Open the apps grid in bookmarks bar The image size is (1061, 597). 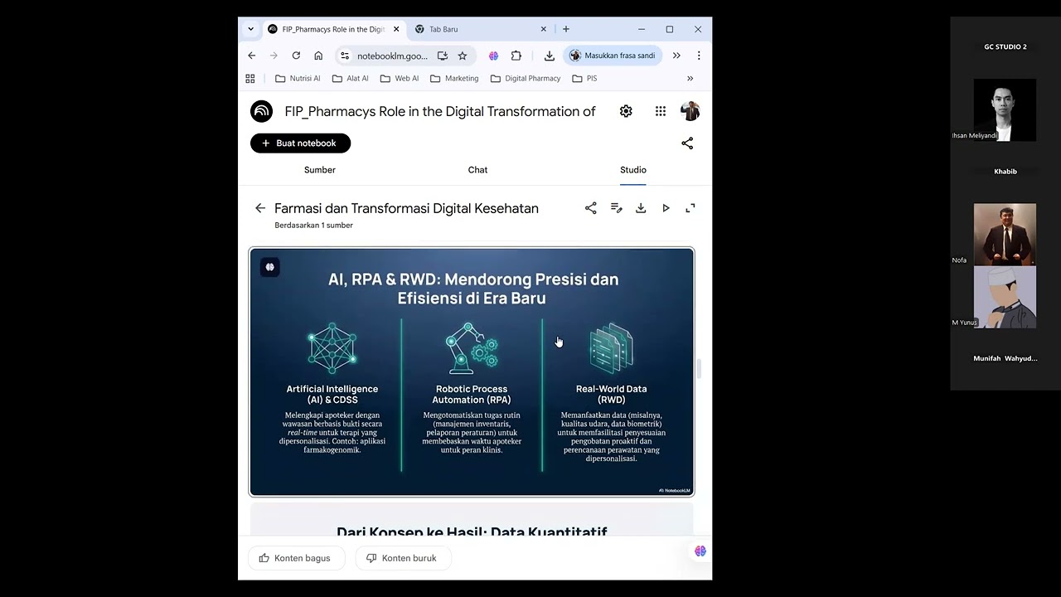tap(250, 78)
